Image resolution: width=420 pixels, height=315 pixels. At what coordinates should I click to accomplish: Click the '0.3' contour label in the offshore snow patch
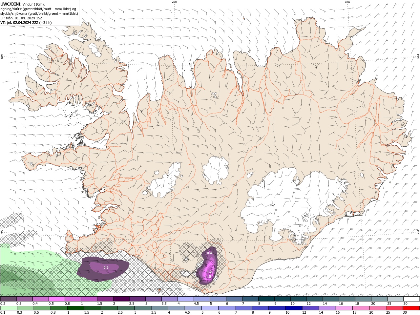pos(106,268)
